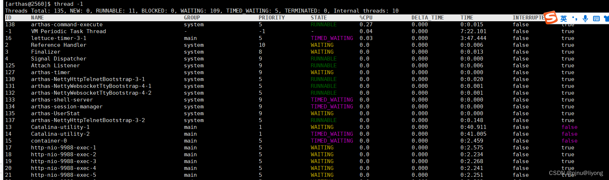Click the INTERRUPTED column header
Viewport: 609px width, 180px height.
(x=528, y=18)
